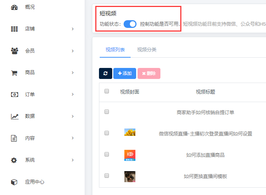266x195 pixels.
Task: Click the 商品 shopping cart icon
Action: [14, 73]
